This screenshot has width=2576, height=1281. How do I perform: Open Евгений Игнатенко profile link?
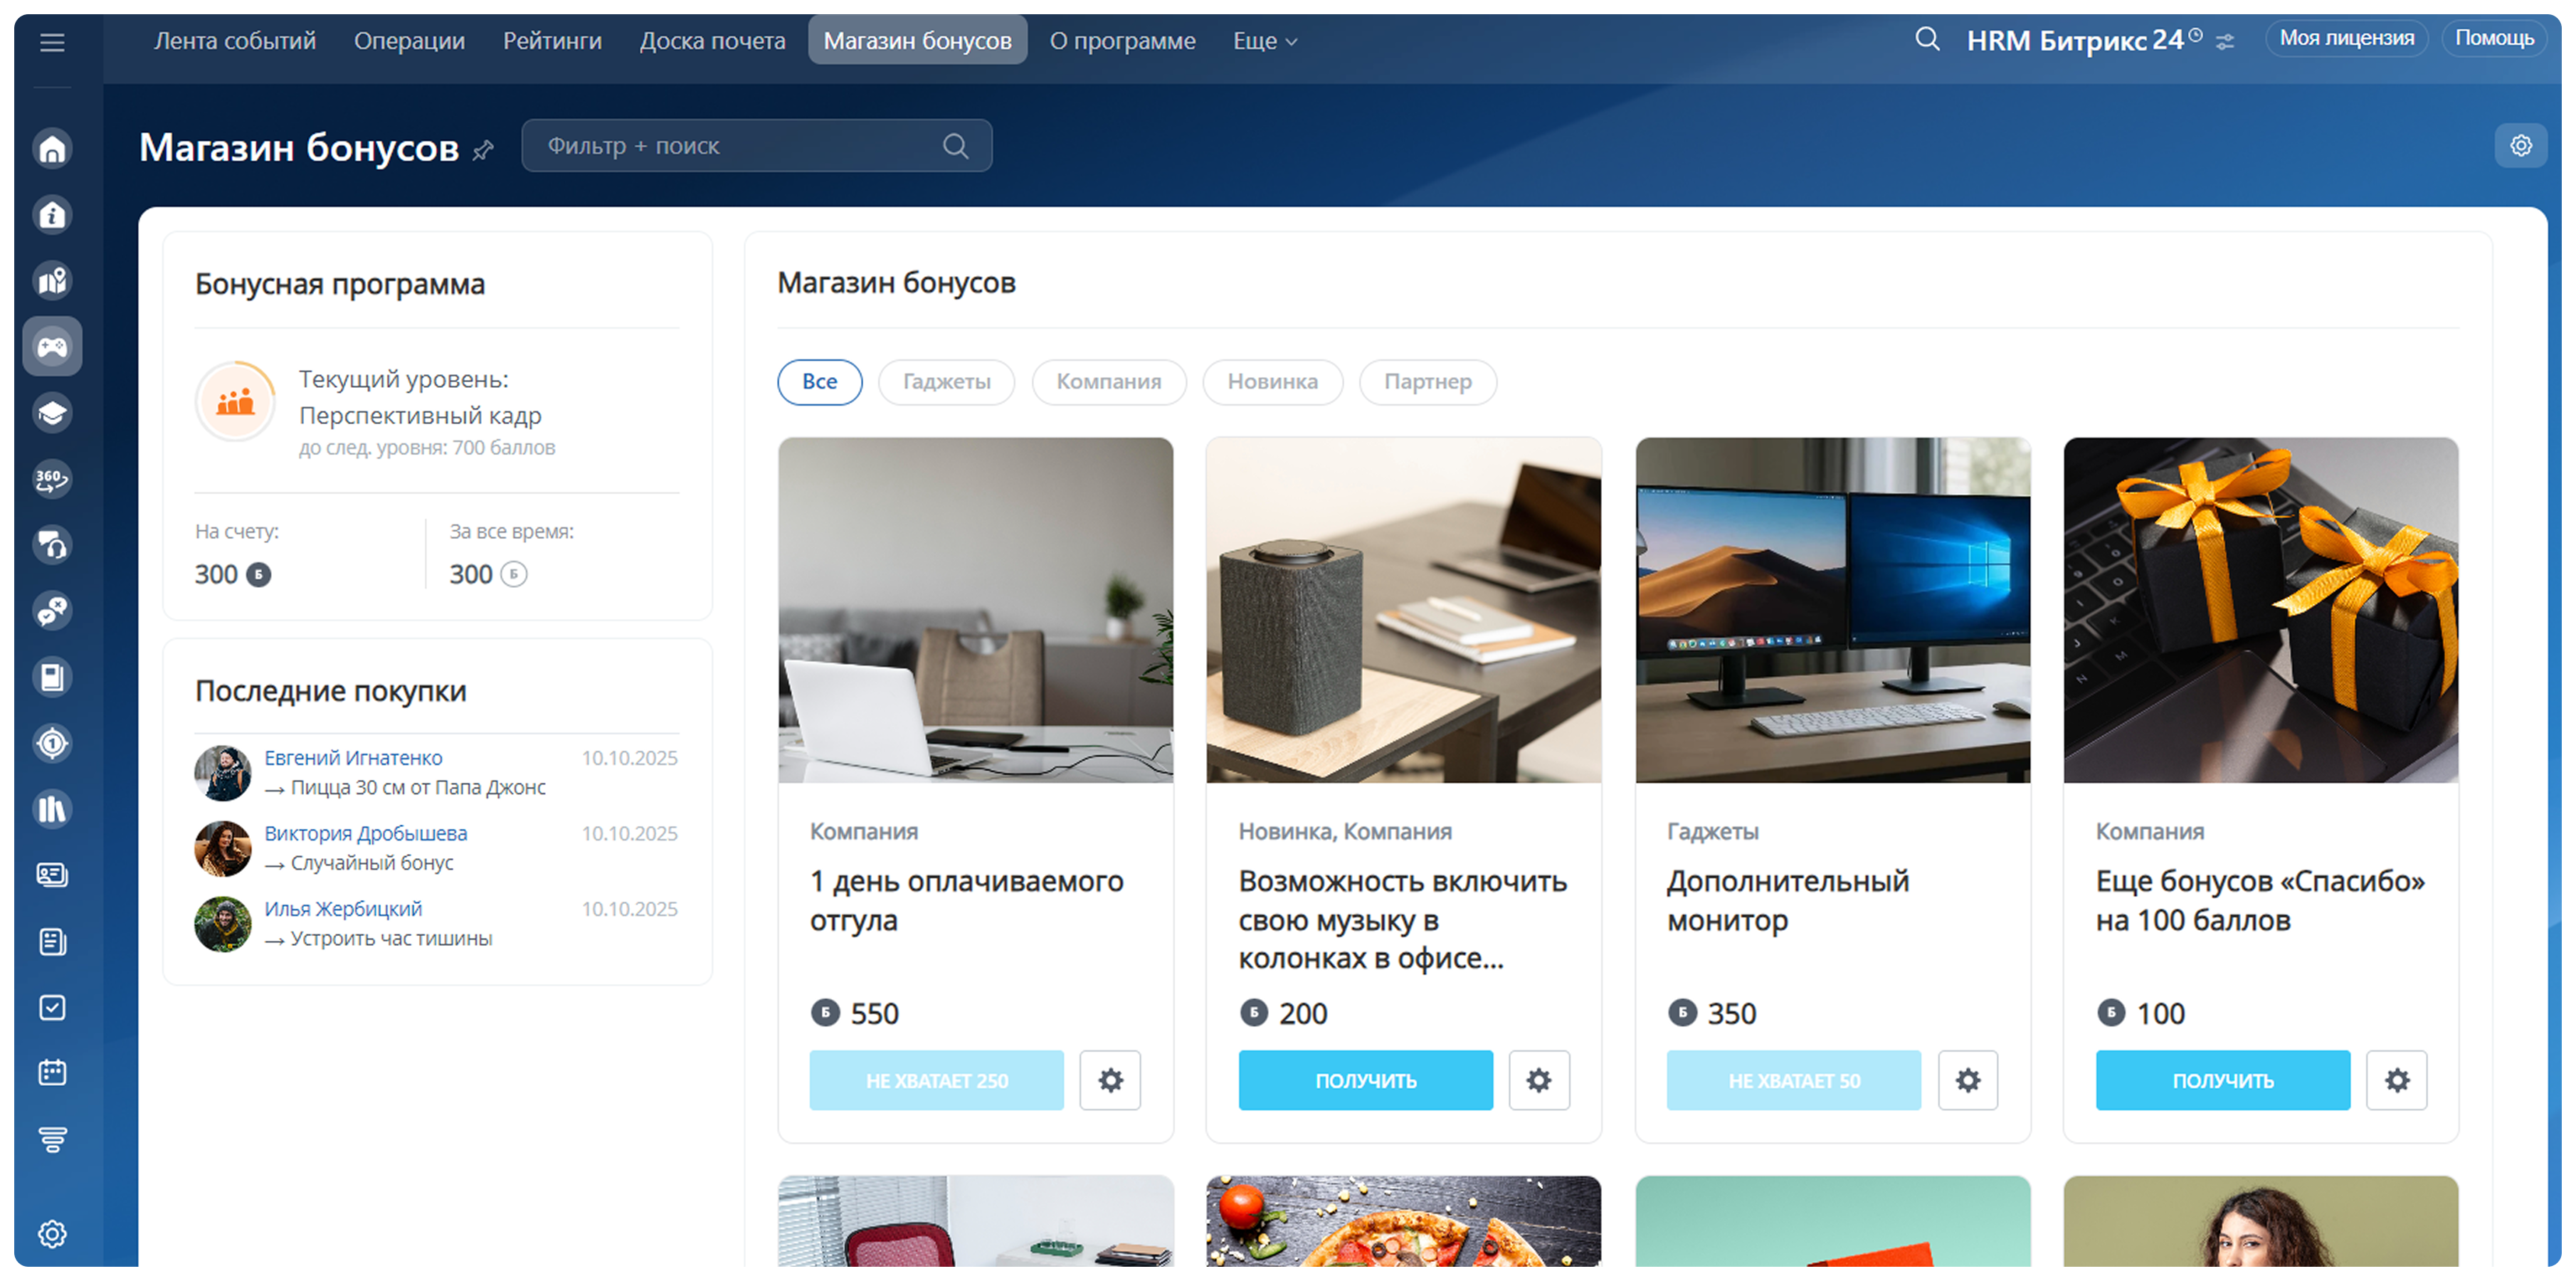pyautogui.click(x=353, y=758)
